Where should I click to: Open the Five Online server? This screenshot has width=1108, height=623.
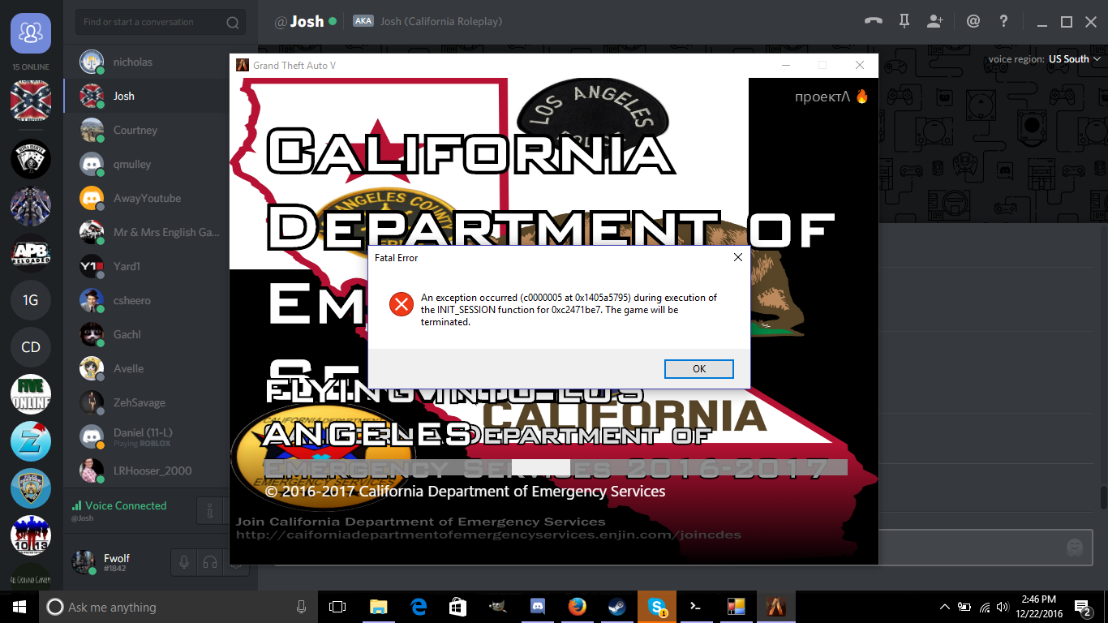pos(31,394)
